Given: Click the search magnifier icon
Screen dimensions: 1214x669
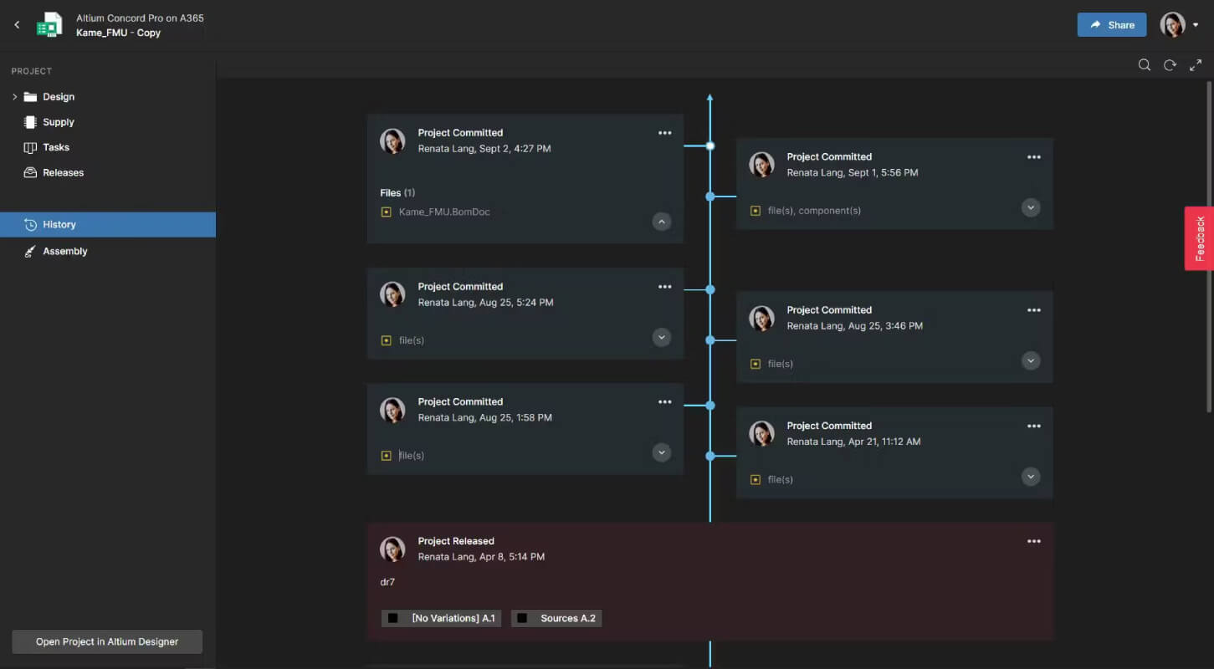Looking at the screenshot, I should click(x=1145, y=65).
